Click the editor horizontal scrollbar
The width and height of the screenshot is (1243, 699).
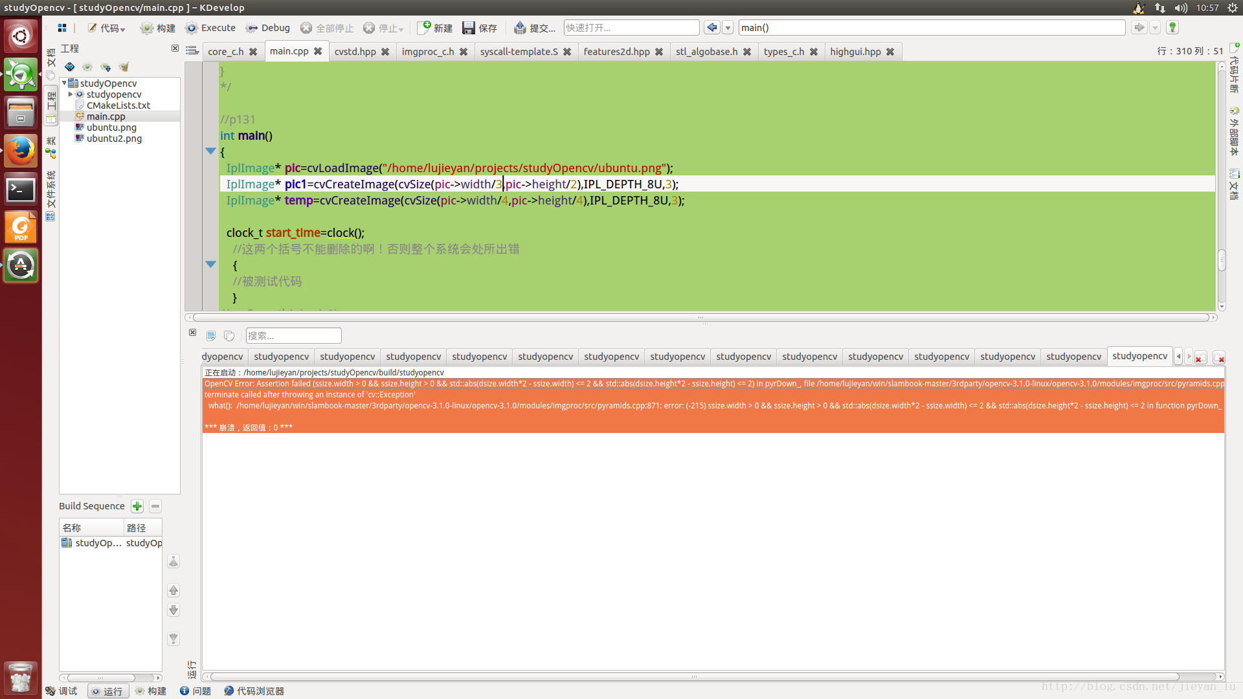[x=700, y=317]
